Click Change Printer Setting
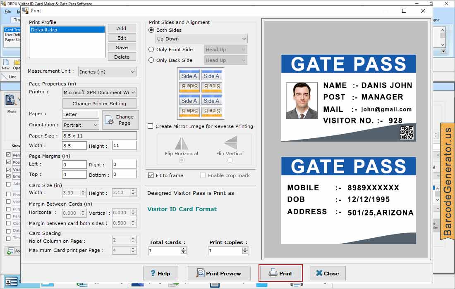 click(x=99, y=103)
